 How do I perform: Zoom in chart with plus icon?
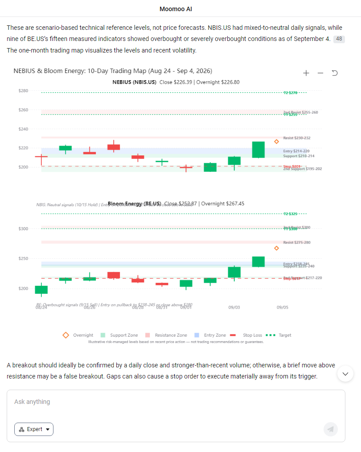(306, 73)
